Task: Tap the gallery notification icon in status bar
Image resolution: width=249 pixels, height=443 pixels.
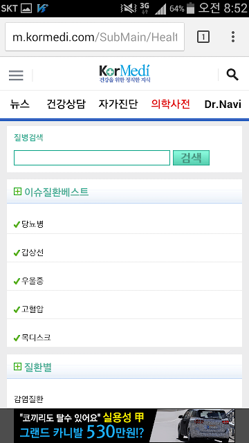Action: [26, 8]
